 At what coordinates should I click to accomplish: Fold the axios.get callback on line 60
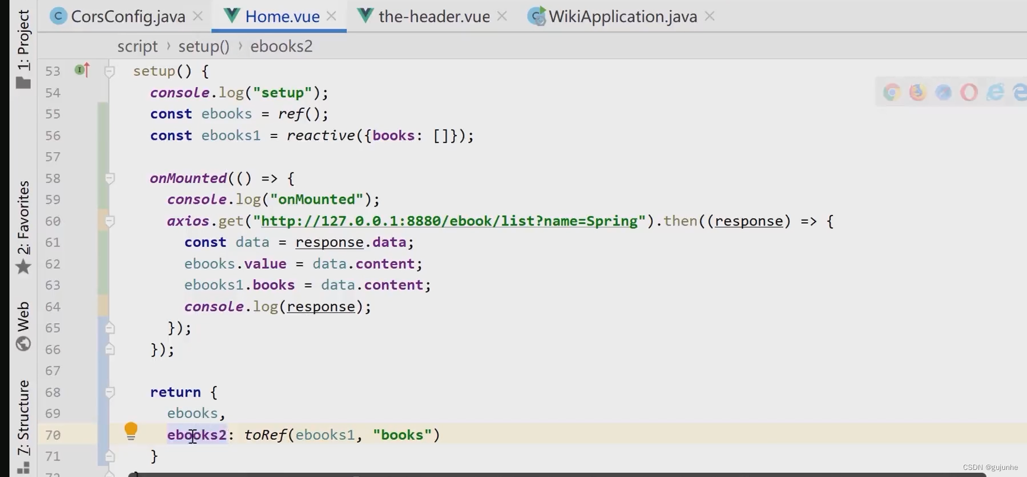(110, 221)
